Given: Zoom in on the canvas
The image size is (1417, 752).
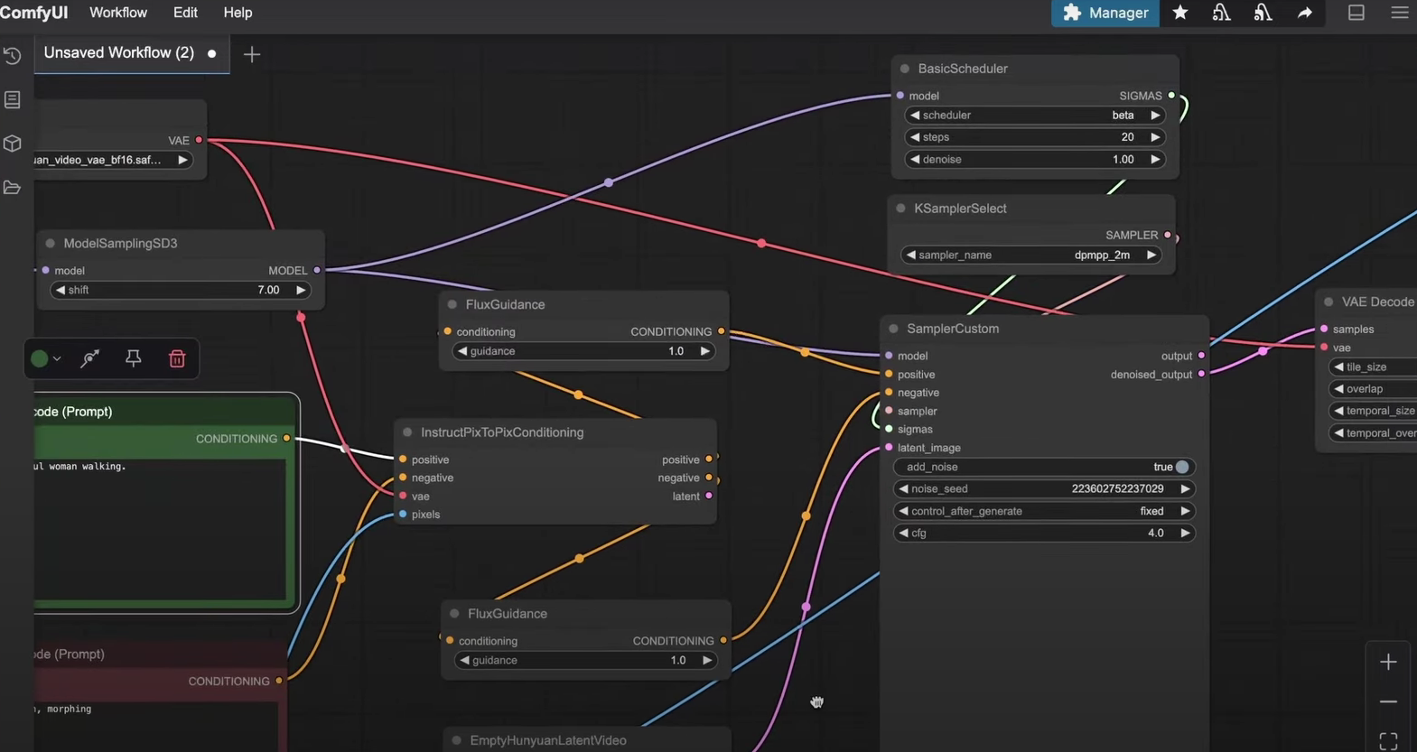Looking at the screenshot, I should pos(1389,662).
